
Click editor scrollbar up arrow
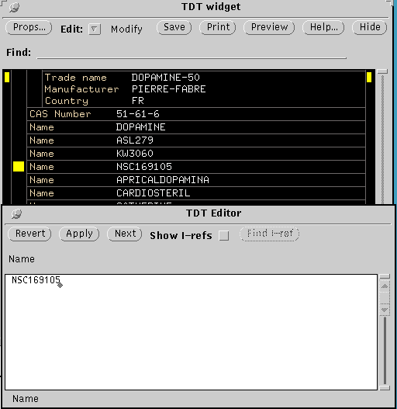[x=385, y=286]
